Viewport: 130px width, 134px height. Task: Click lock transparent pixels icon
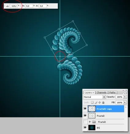(x=92, y=102)
